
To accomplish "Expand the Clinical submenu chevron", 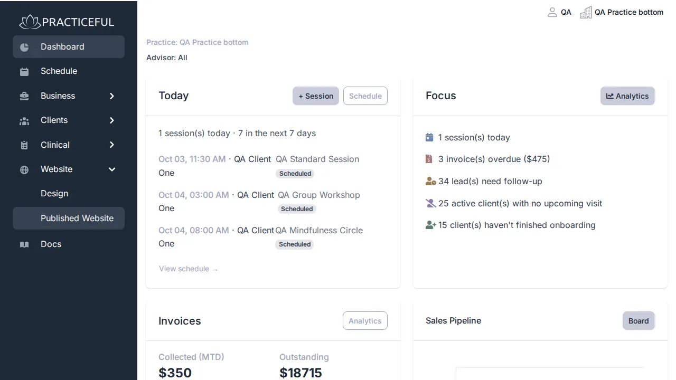I will [x=112, y=145].
